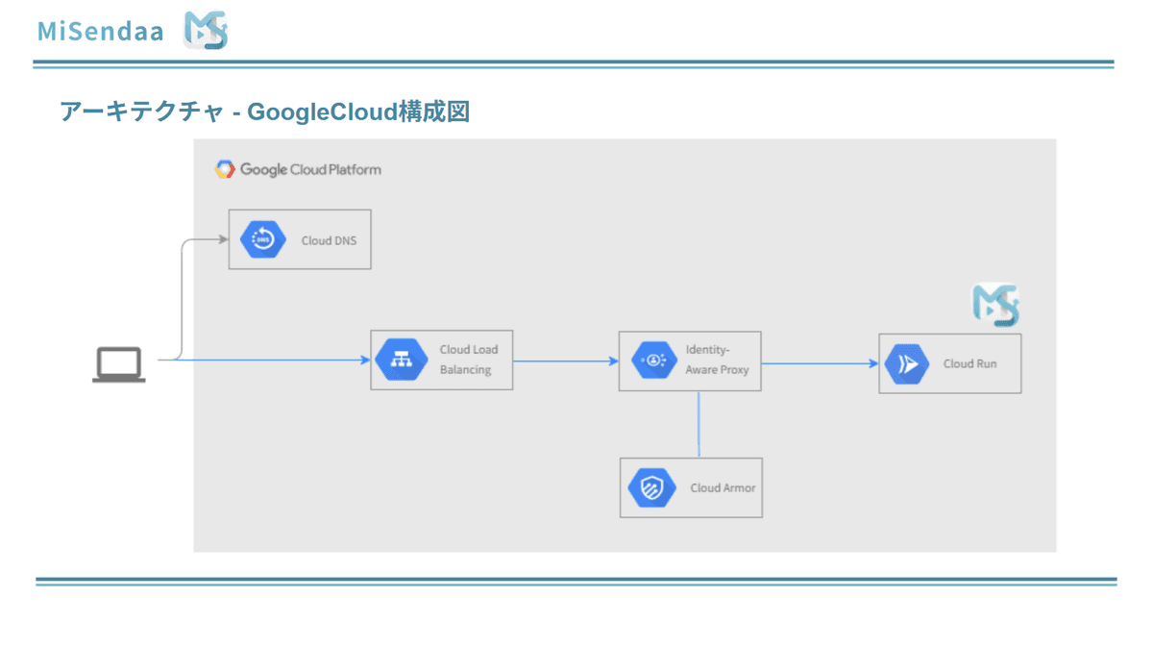Viewport: 1153px width, 647px height.
Task: Select the Cloud Load Balancing hexagon icon
Action: [395, 361]
